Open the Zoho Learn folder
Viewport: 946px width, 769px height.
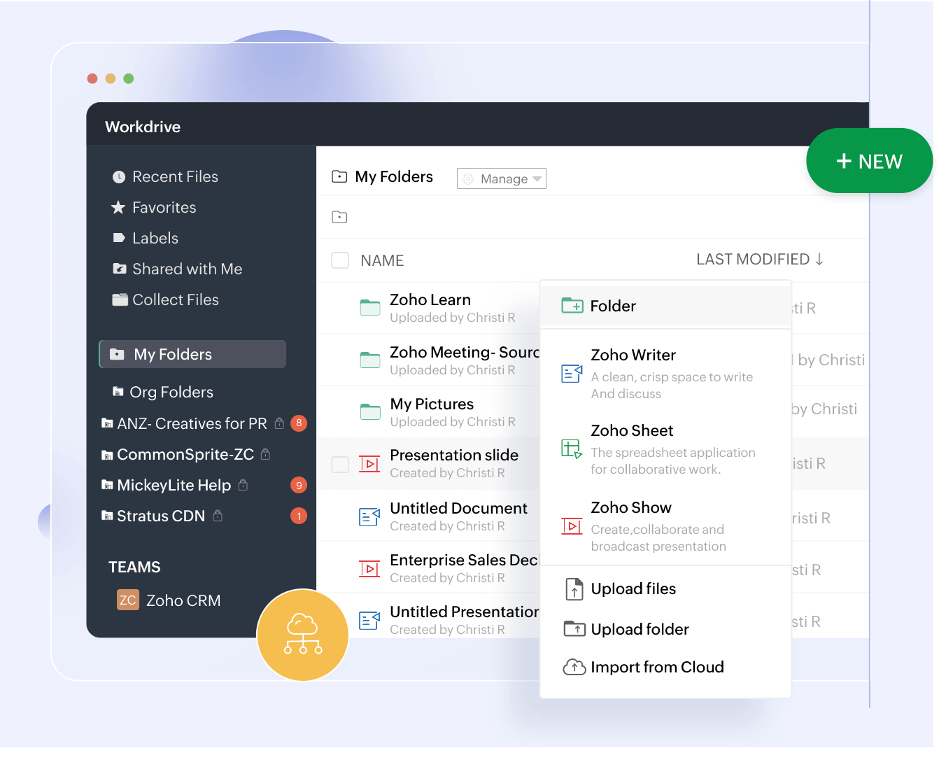click(x=430, y=299)
